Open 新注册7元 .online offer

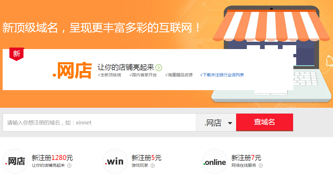pyautogui.click(x=246, y=158)
